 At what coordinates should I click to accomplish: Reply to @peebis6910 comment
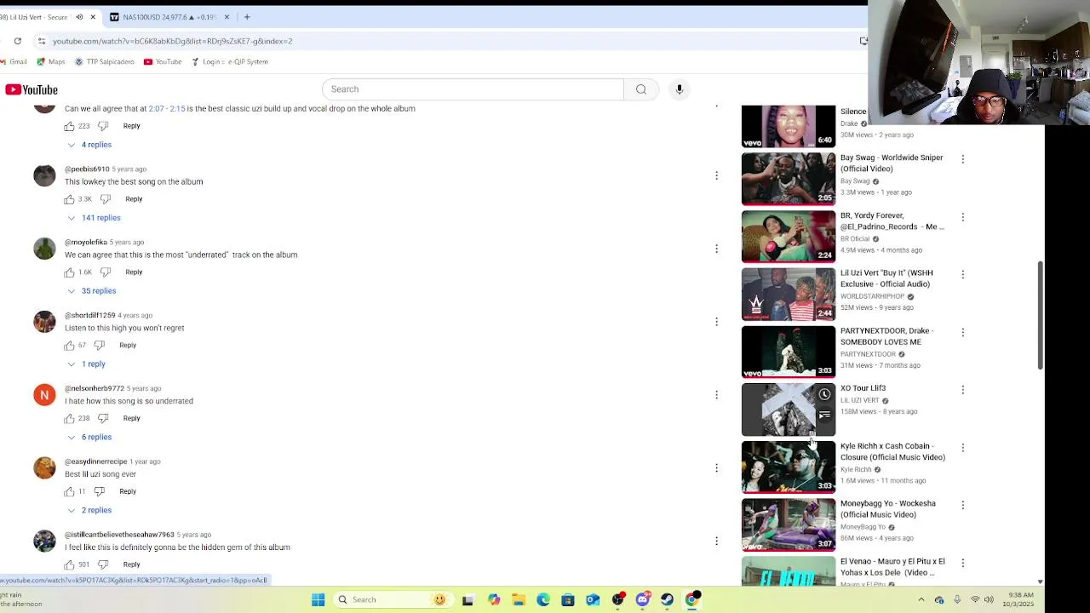pyautogui.click(x=134, y=199)
